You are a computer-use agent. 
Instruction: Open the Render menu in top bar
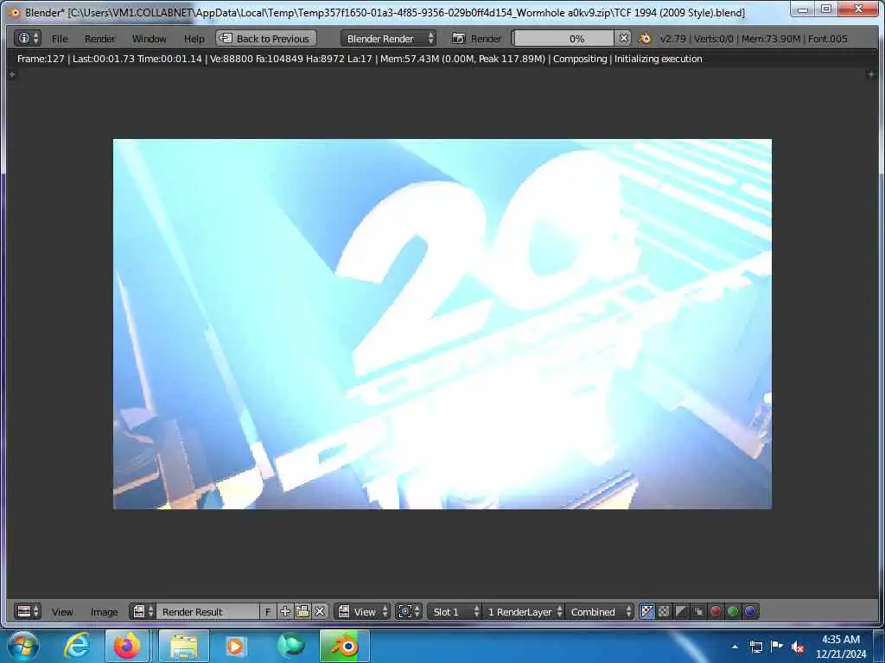pyautogui.click(x=100, y=39)
